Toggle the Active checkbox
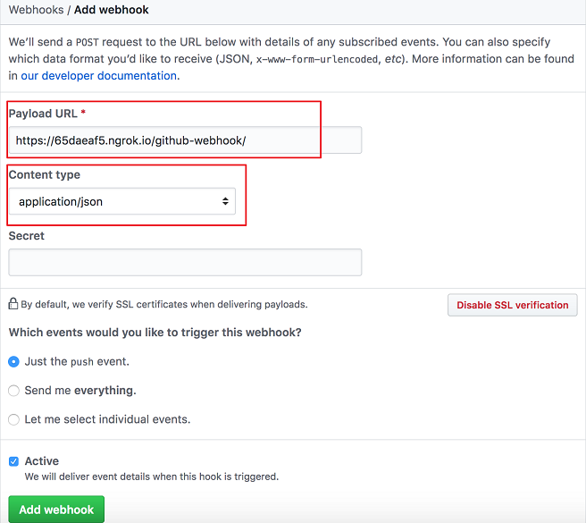 [x=13, y=461]
